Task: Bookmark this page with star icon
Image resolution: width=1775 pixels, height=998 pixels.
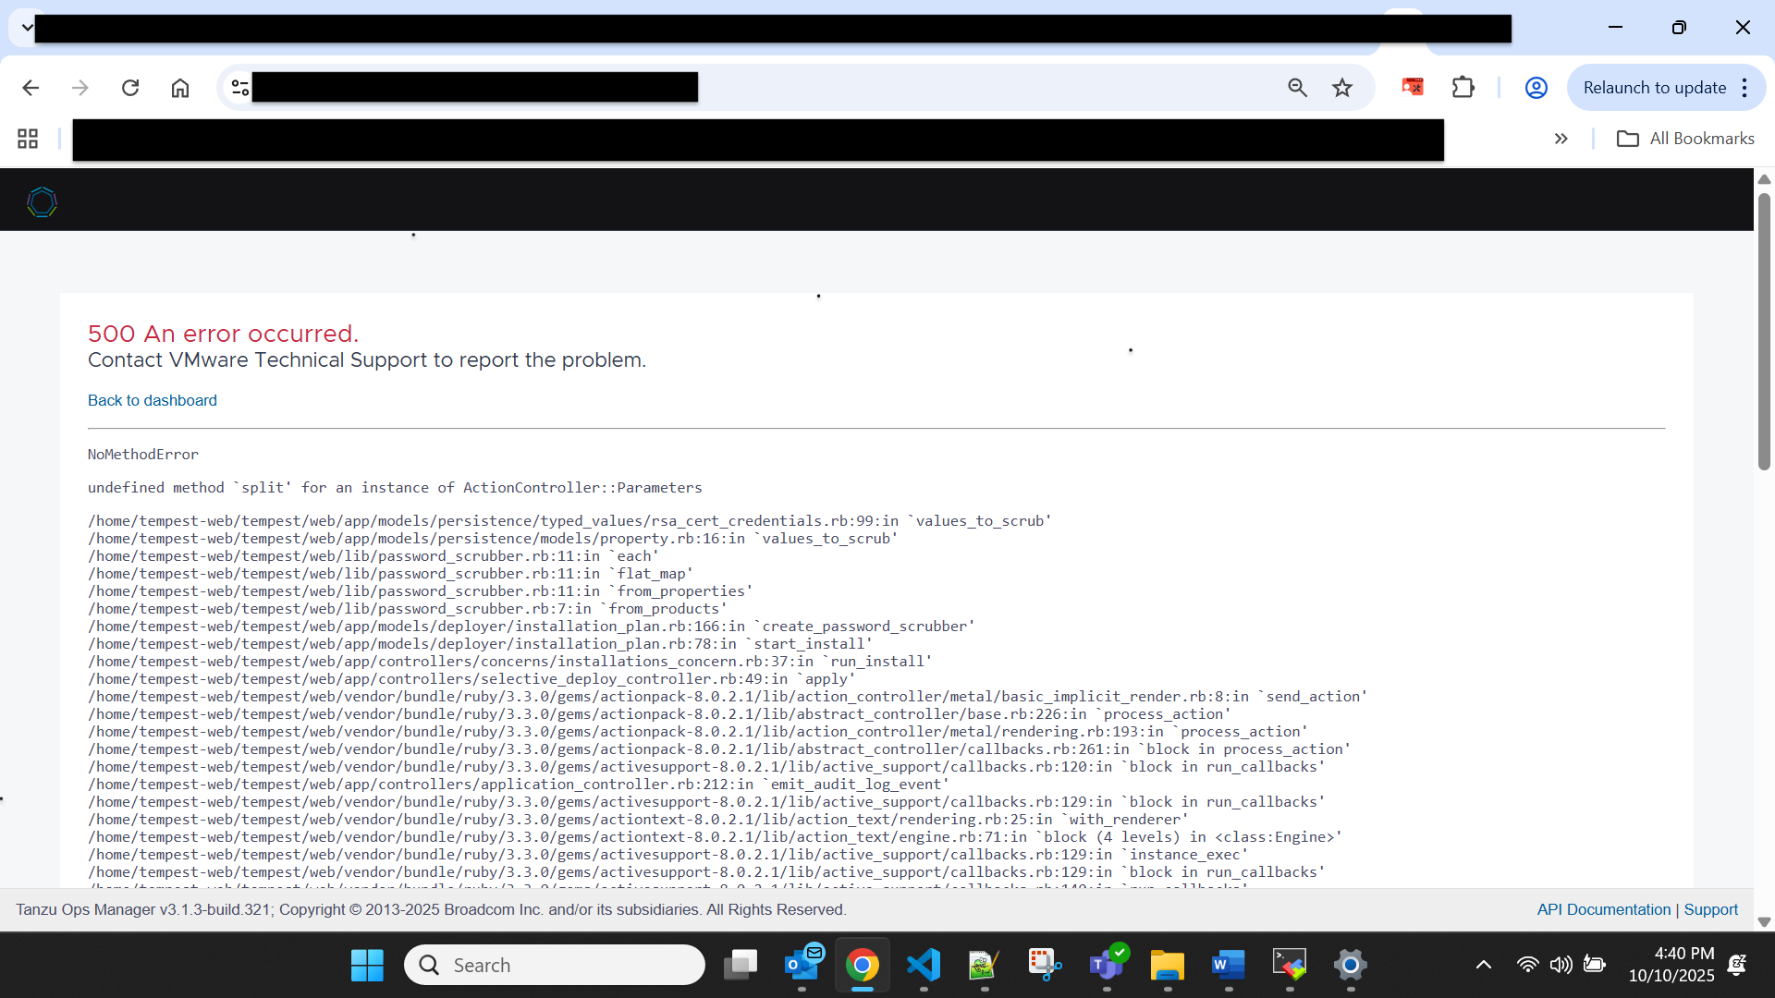Action: (1342, 88)
